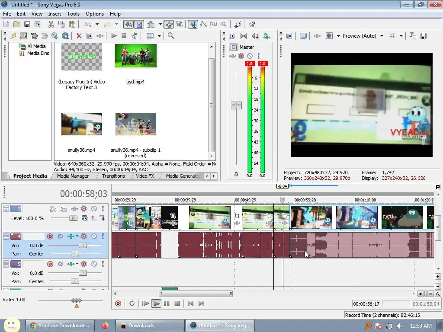
Task: Click the Search media magnifier icon
Action: click(x=171, y=35)
